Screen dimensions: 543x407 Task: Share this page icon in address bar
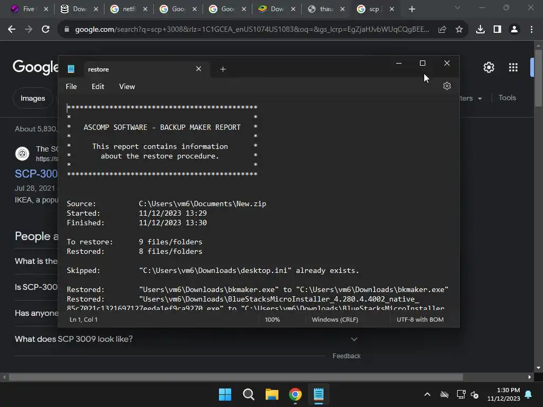[x=442, y=30]
